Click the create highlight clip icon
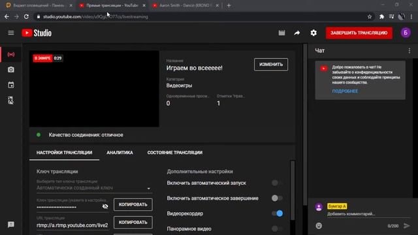Screen dimensions: 418x235 tap(281, 33)
